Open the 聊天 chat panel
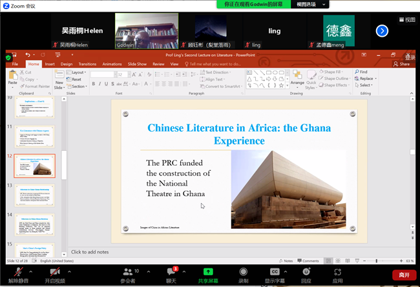 171,273
